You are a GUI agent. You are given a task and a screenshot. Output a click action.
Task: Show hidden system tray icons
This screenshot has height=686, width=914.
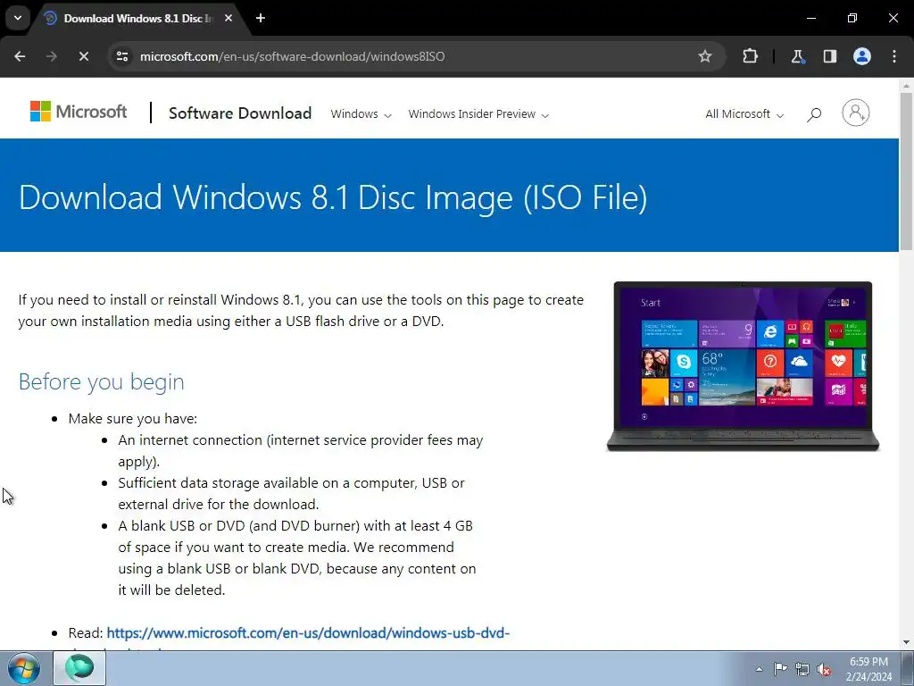(x=759, y=669)
